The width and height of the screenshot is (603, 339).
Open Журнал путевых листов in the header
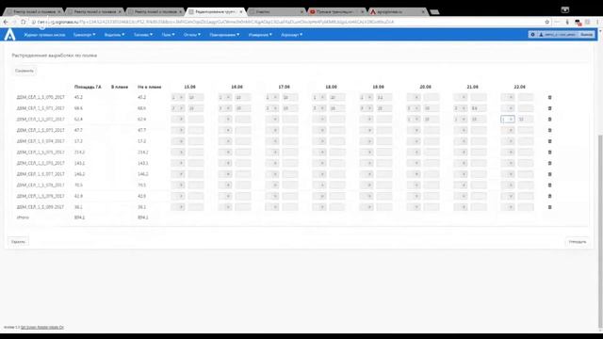44,35
